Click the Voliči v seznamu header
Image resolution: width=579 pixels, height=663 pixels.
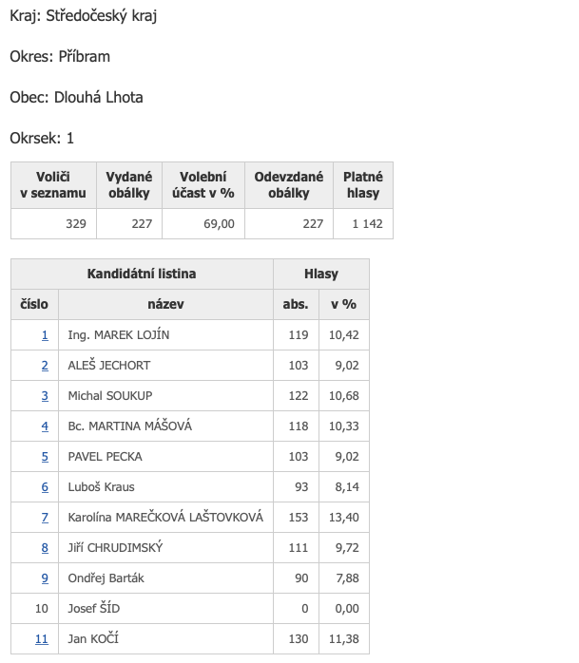coord(53,185)
